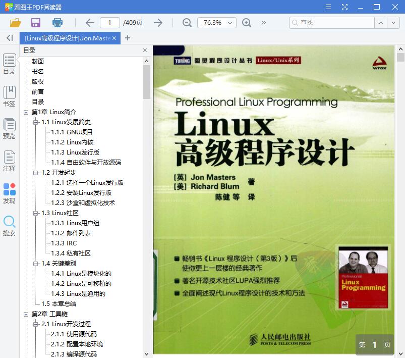Go to section 1.2.3 沙盒和虚拟化技术

tap(83, 203)
